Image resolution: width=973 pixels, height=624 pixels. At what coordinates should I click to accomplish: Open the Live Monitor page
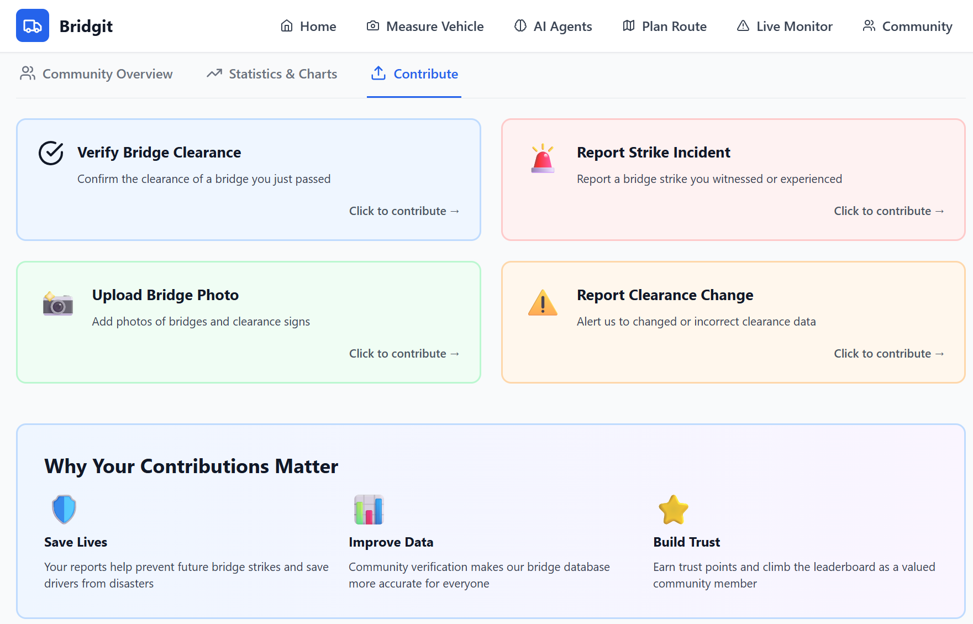click(785, 26)
